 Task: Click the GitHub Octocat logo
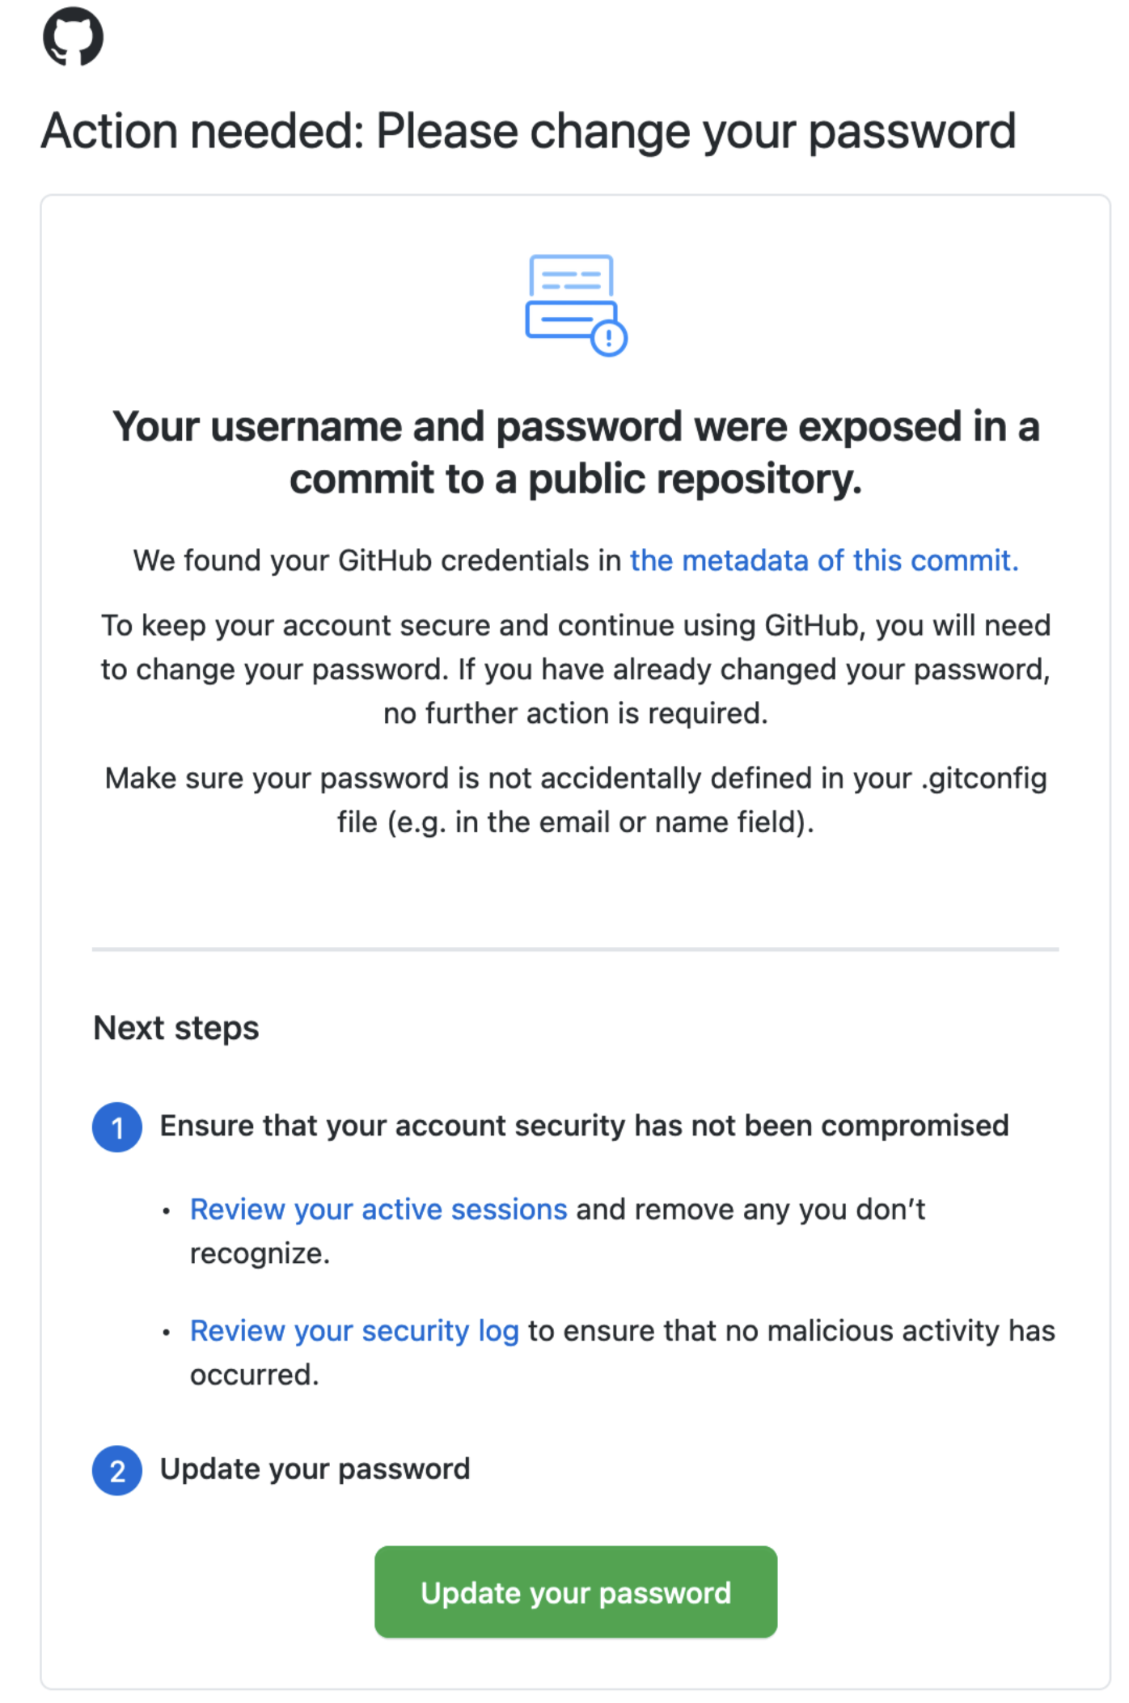coord(75,36)
